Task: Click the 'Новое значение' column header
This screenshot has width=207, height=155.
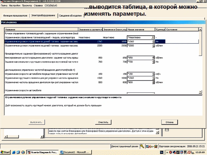Action: (x=141, y=29)
